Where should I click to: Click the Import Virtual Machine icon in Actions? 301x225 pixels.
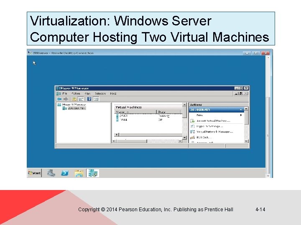tap(192, 121)
